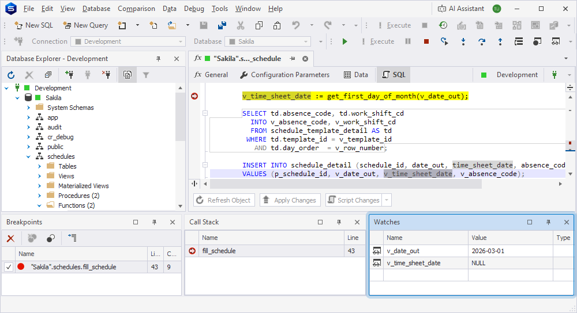Expand the Tables folder
This screenshot has width=577, height=313.
[39, 167]
